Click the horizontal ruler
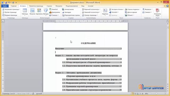 click(86, 21)
